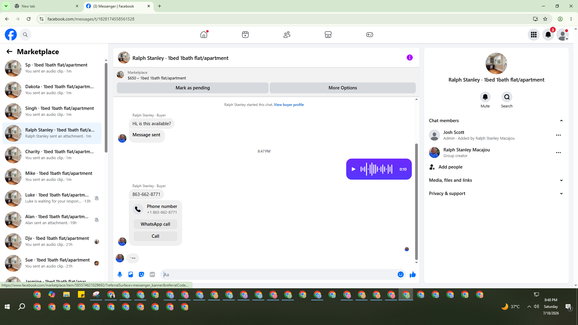Image resolution: width=578 pixels, height=325 pixels.
Task: Click the conversation list scrollbar
Action: coord(106,107)
